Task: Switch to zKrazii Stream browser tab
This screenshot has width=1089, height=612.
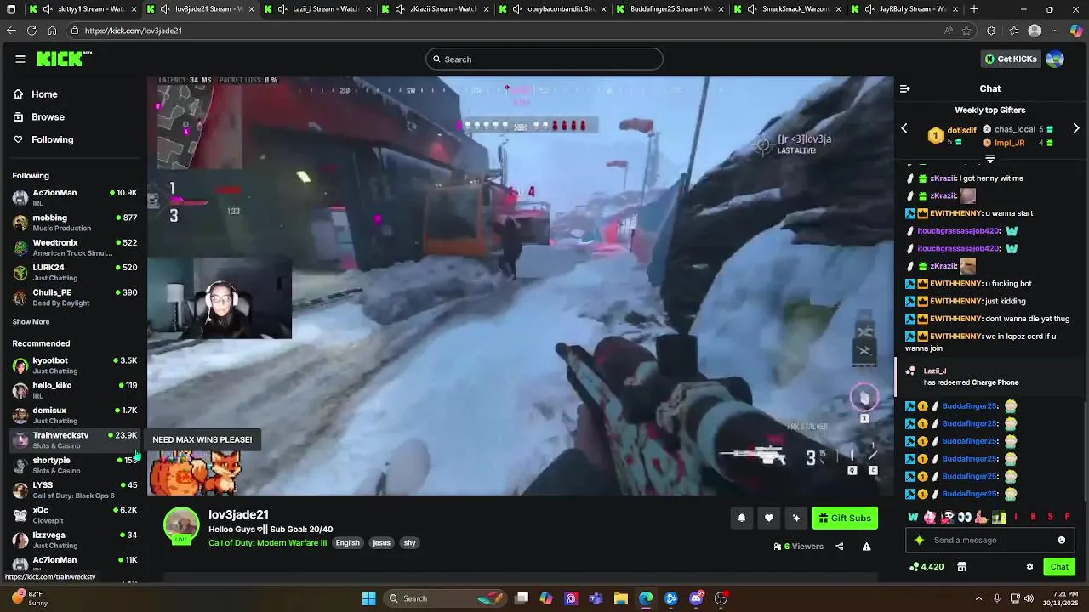Action: pos(436,9)
